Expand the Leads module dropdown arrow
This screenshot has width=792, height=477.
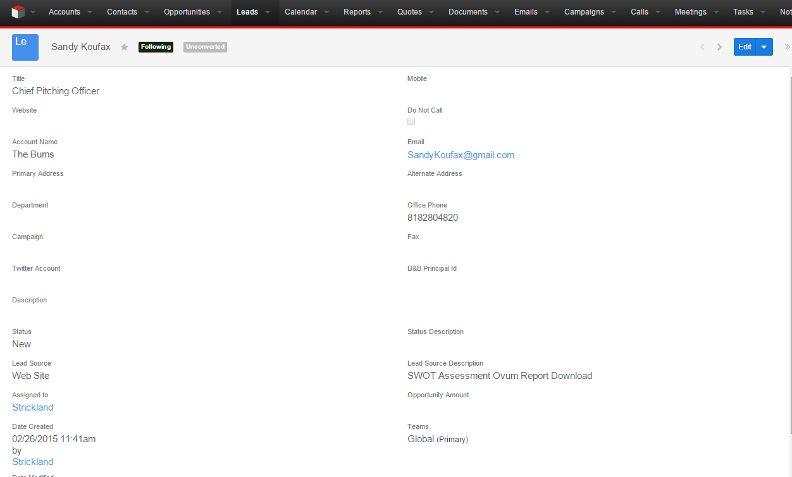coord(268,12)
